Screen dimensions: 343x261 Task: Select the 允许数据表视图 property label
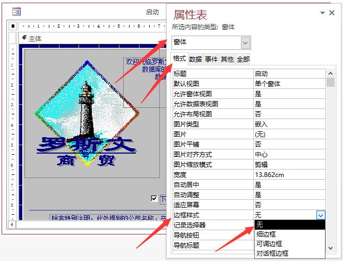(196, 104)
